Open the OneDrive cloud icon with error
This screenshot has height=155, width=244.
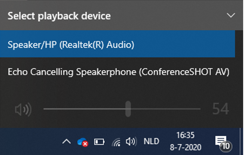point(82,142)
